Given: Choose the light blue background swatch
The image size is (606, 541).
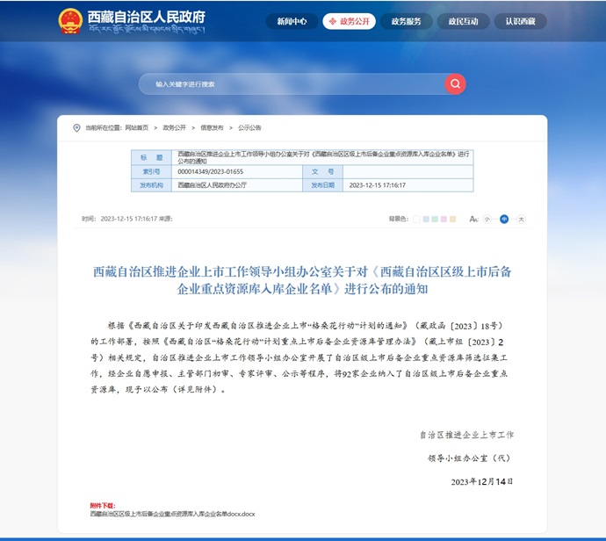Looking at the screenshot, I should (x=426, y=219).
